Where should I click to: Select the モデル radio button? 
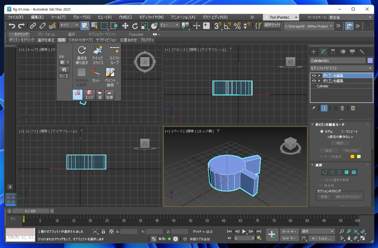click(322, 131)
